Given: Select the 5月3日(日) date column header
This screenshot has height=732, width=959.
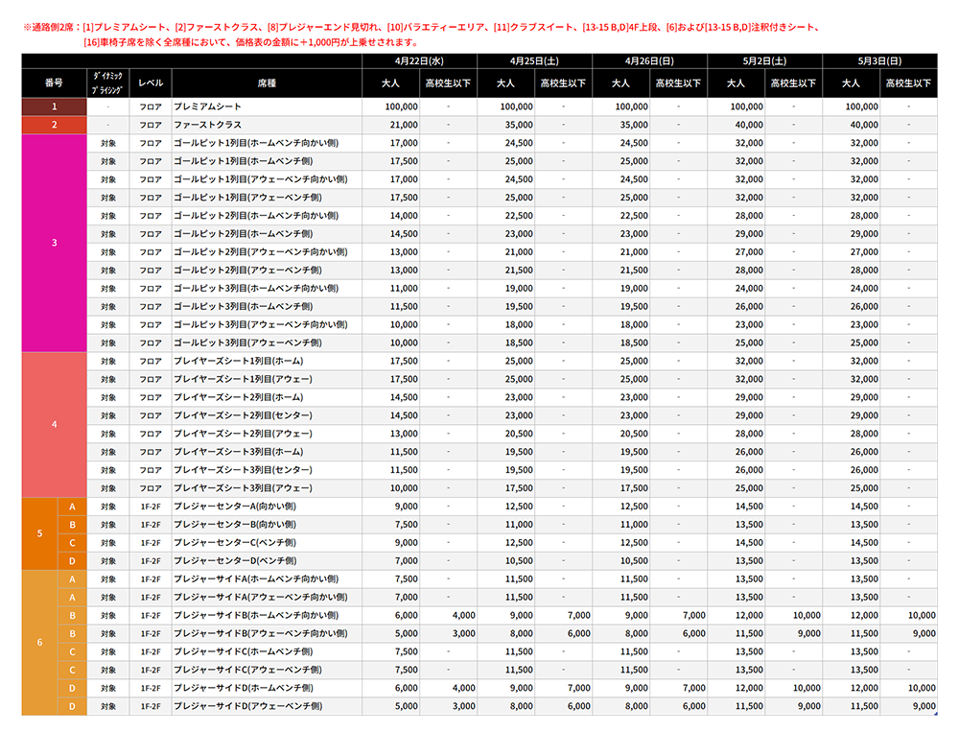Looking at the screenshot, I should pyautogui.click(x=879, y=61).
